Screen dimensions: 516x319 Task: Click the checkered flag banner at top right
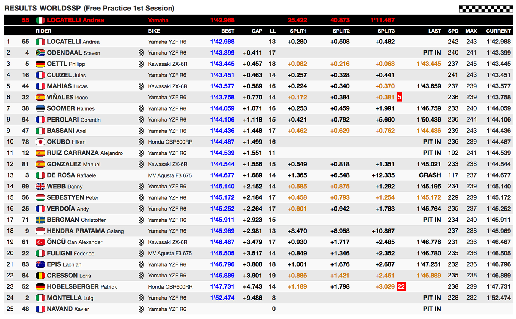tap(486, 9)
